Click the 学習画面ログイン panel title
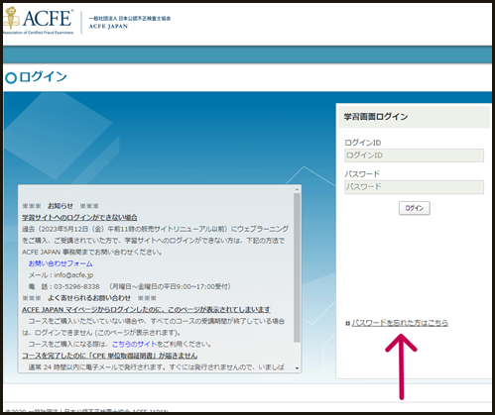This screenshot has width=495, height=415. [376, 117]
